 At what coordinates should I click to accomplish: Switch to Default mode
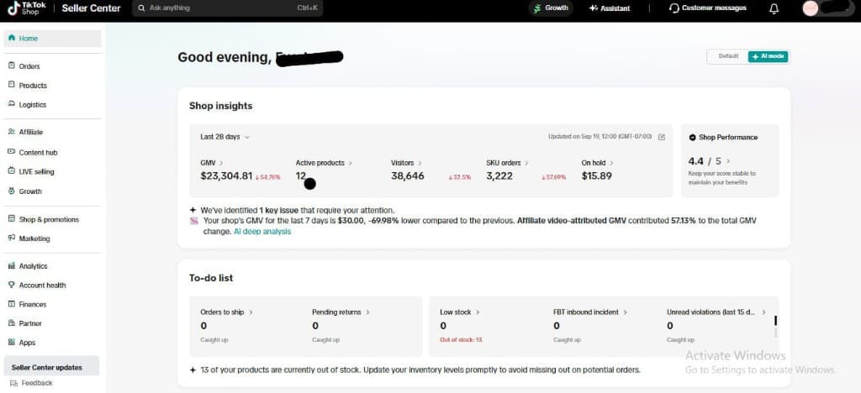pyautogui.click(x=728, y=56)
